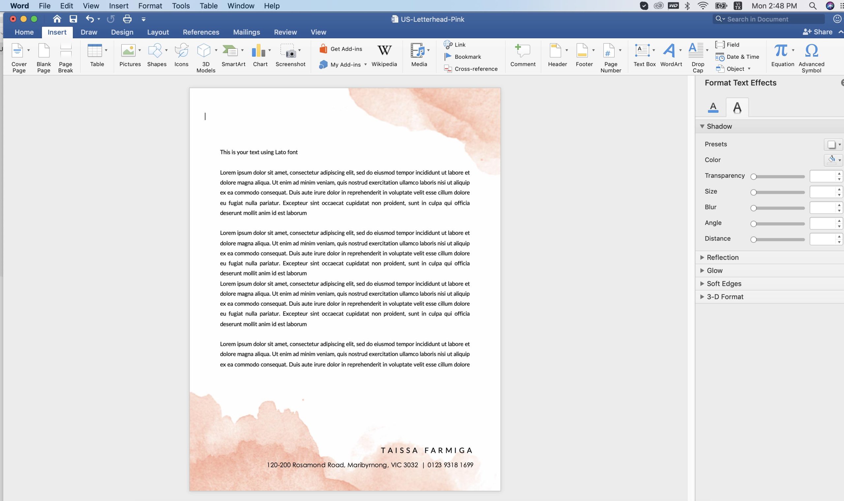Insert a Page Break
This screenshot has height=501, width=844.
pyautogui.click(x=66, y=58)
